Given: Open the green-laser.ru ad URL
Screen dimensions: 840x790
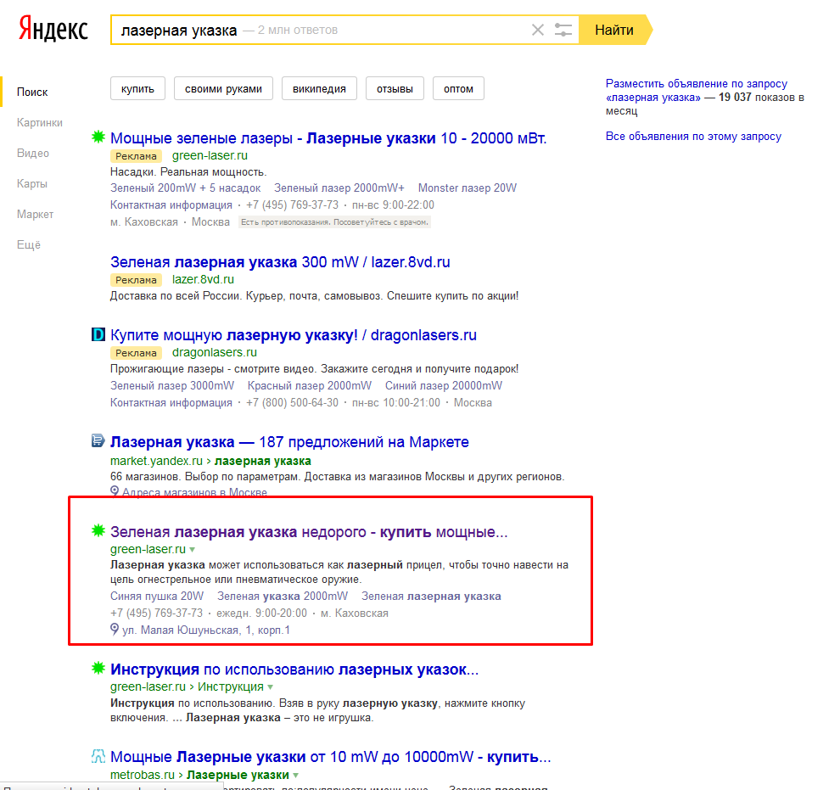Looking at the screenshot, I should [x=210, y=155].
